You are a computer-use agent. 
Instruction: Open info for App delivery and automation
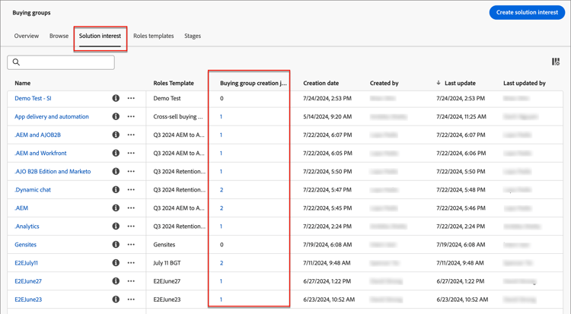point(116,116)
